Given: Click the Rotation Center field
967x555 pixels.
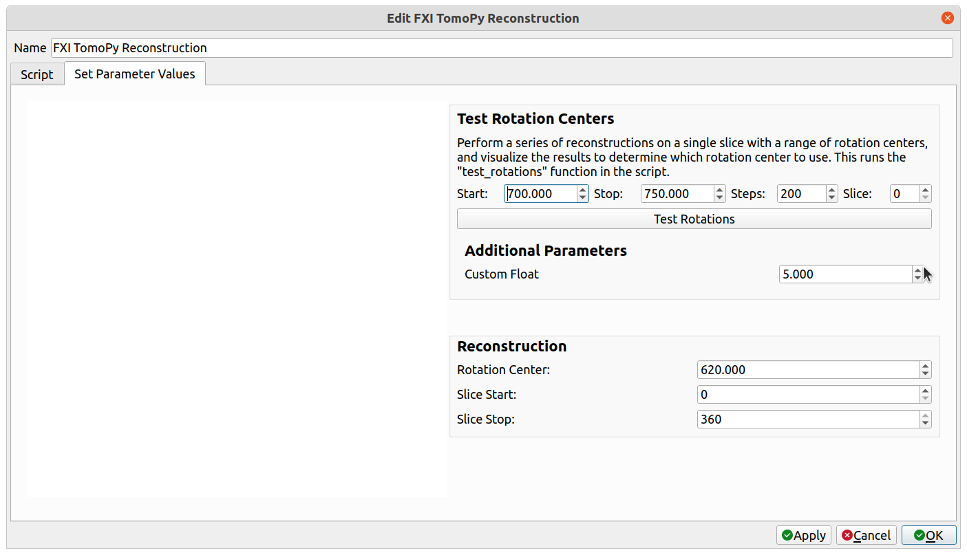Looking at the screenshot, I should (x=808, y=370).
